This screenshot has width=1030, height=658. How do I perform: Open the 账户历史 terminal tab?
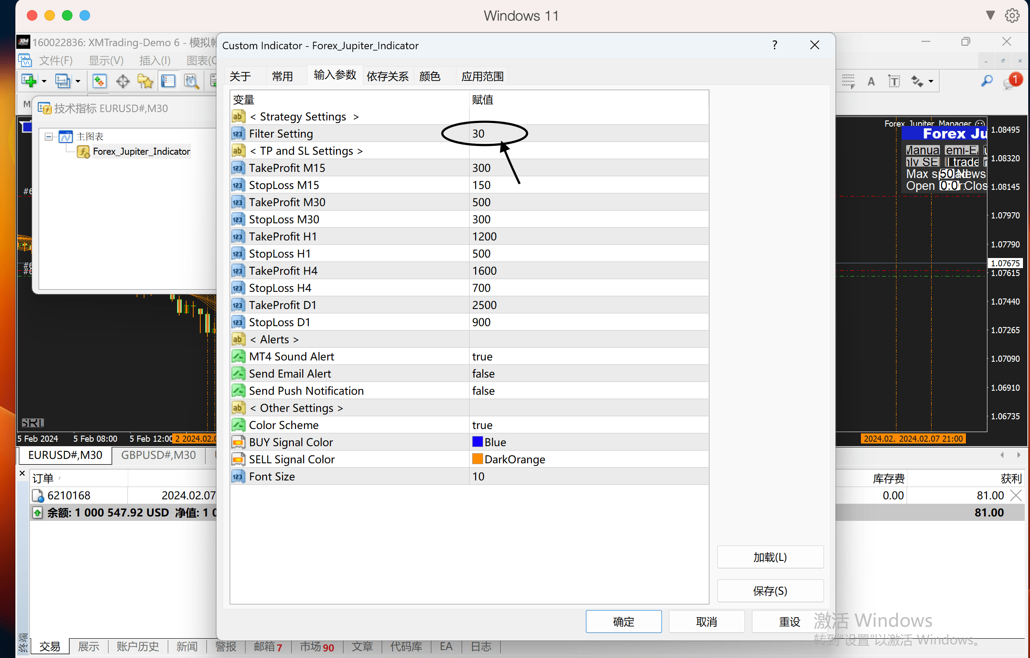tap(138, 647)
